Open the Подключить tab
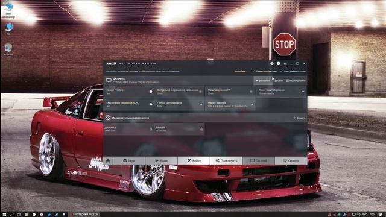The height and width of the screenshot is (217, 386). [226, 161]
